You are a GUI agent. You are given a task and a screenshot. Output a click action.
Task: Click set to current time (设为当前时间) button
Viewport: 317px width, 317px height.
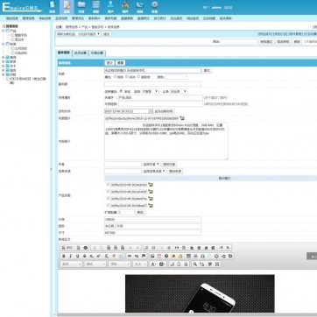pyautogui.click(x=164, y=111)
